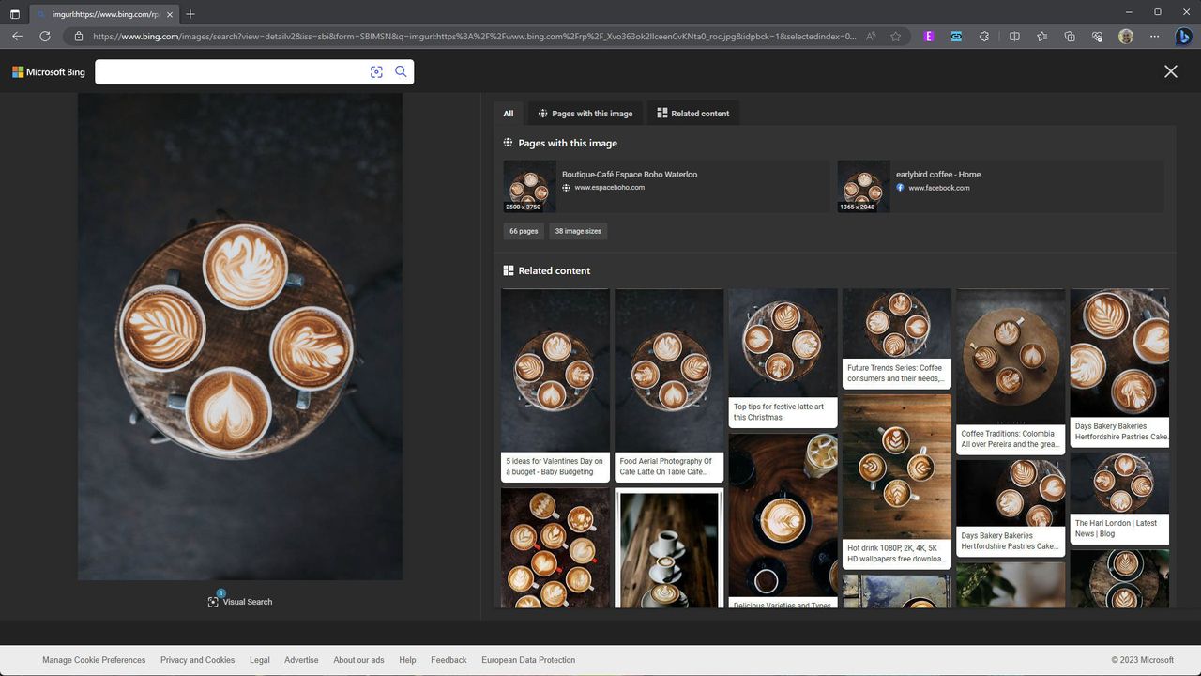Open About our ads link
This screenshot has height=676, width=1201.
point(358,660)
